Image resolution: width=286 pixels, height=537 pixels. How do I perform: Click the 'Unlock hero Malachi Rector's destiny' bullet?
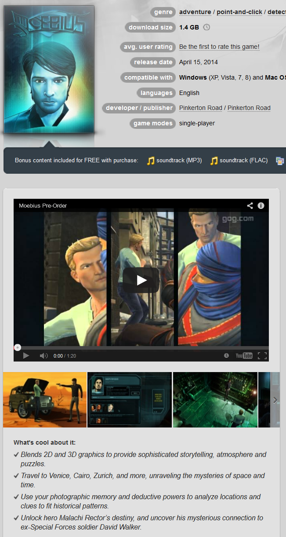pyautogui.click(x=142, y=522)
